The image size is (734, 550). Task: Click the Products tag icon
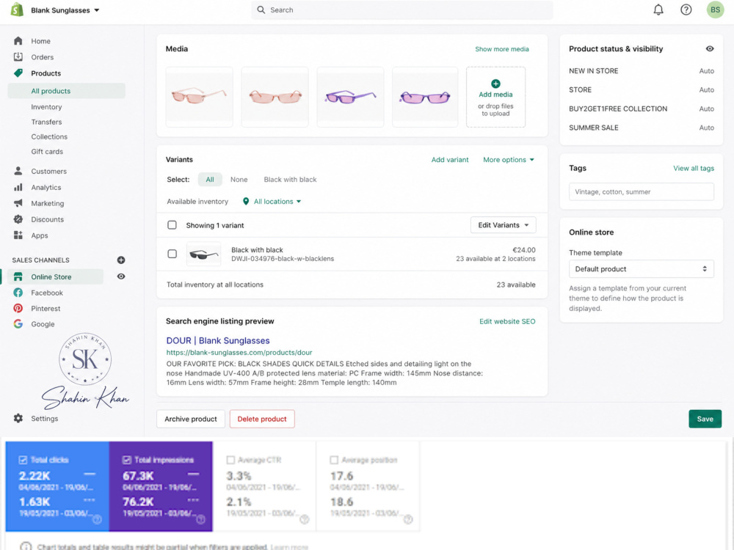click(18, 73)
